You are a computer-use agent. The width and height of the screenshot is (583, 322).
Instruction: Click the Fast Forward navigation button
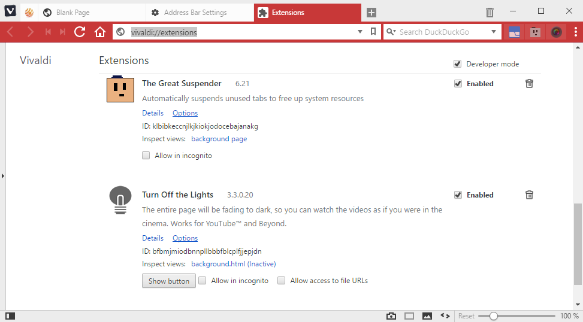click(x=62, y=32)
